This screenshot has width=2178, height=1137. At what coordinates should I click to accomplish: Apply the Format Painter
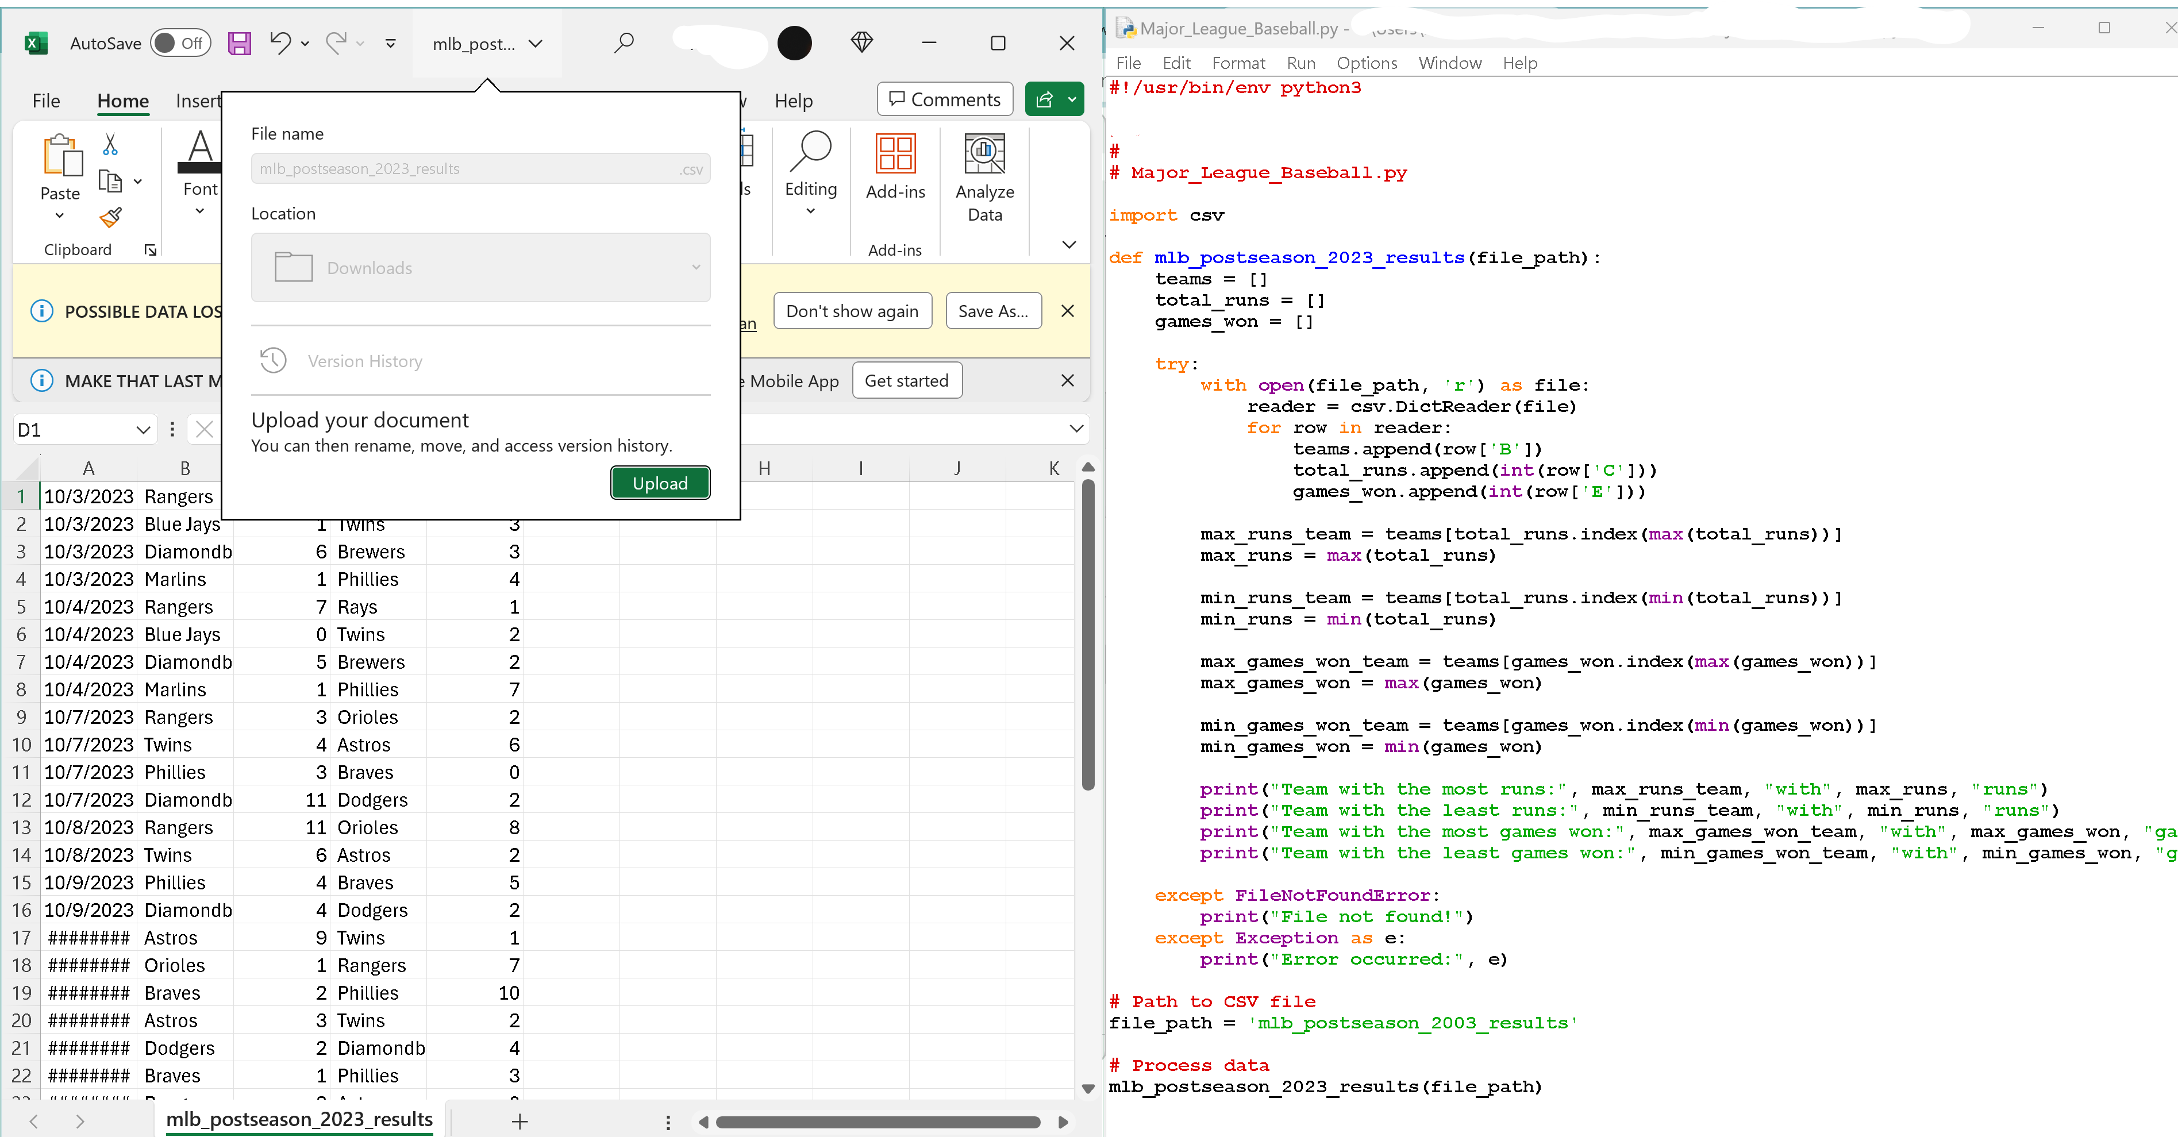[x=110, y=217]
